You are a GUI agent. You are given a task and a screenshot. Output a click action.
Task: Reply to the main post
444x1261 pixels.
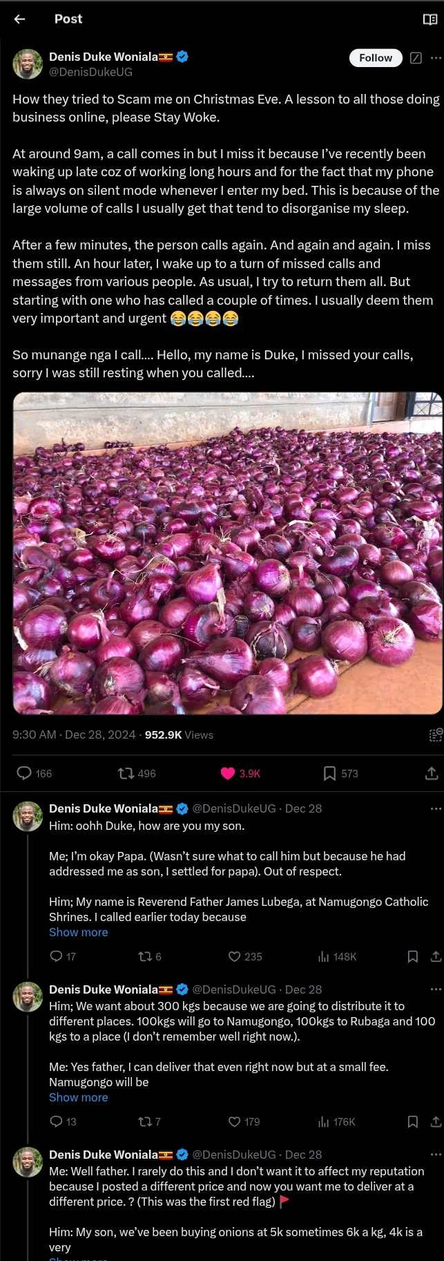[x=24, y=773]
